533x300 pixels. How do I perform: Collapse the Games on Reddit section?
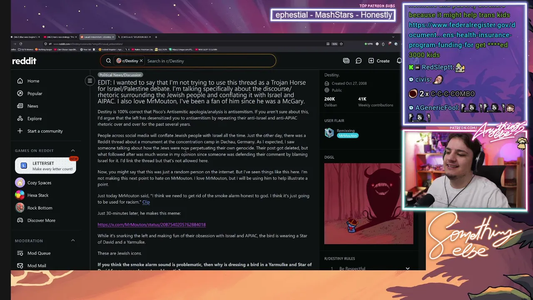(x=73, y=150)
